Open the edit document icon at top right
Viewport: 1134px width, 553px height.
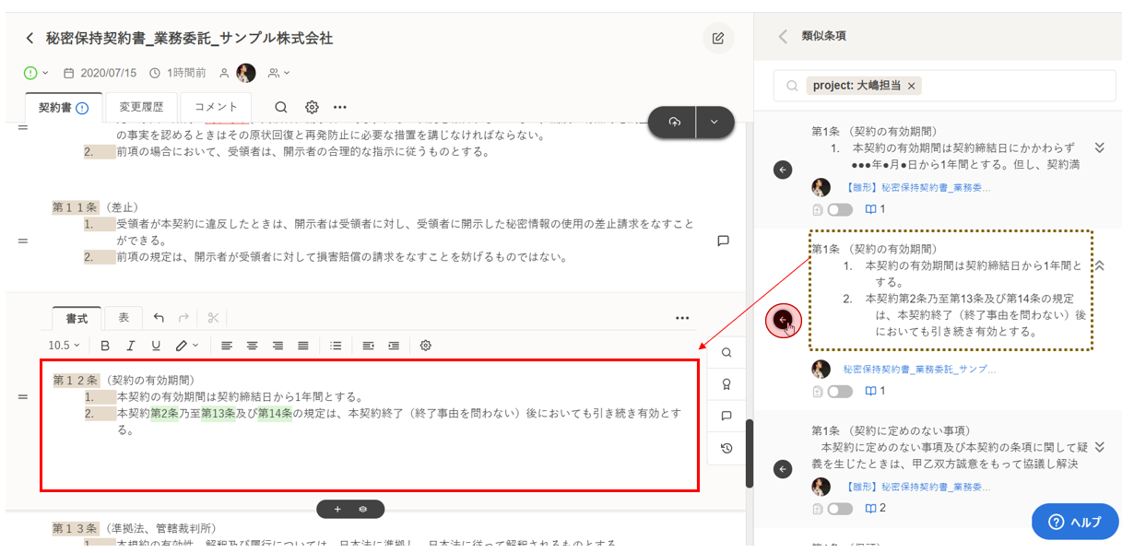pyautogui.click(x=718, y=39)
